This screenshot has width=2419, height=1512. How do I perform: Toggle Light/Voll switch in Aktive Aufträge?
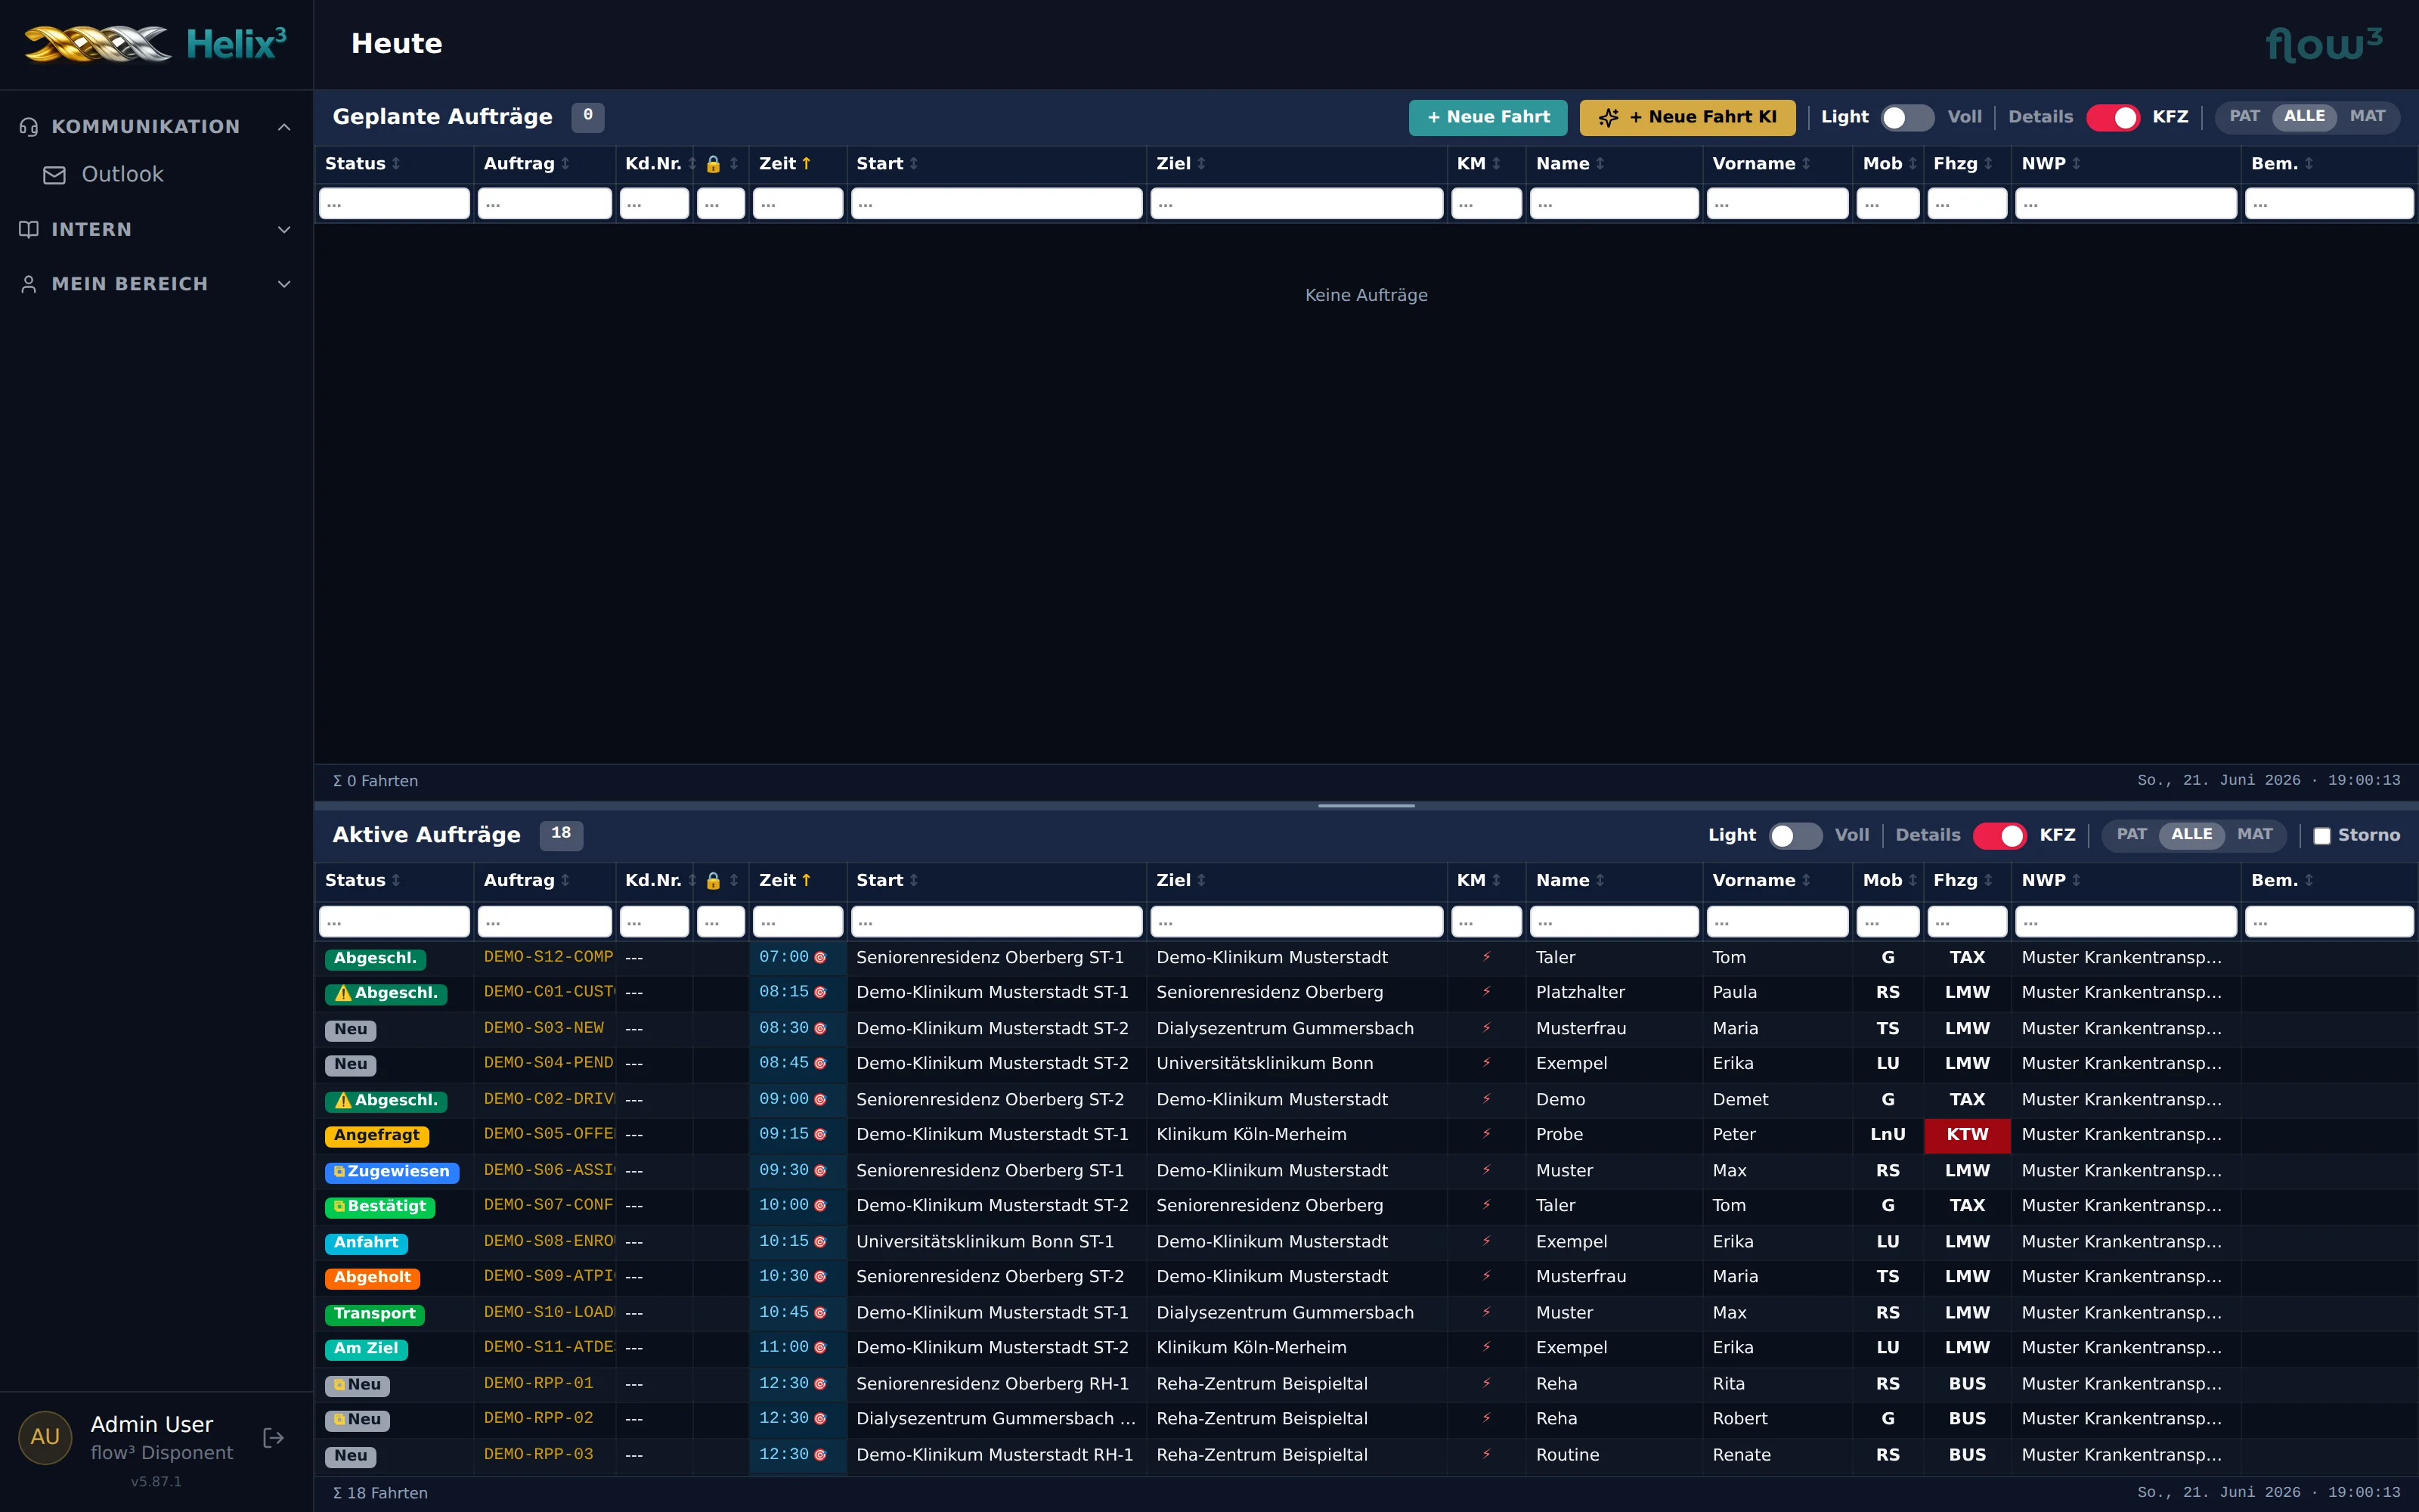click(x=1795, y=836)
